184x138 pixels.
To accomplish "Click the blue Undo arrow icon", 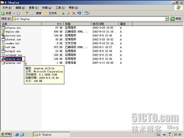I will tap(79, 13).
